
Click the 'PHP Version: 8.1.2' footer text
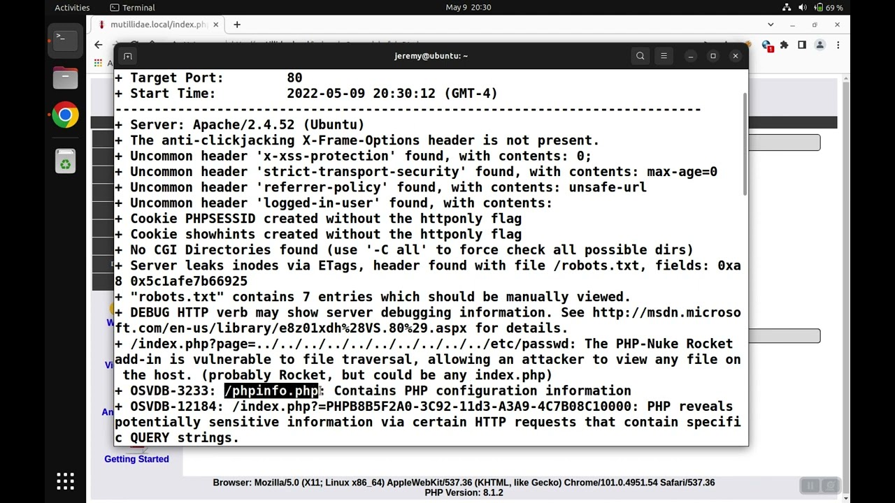(x=464, y=493)
